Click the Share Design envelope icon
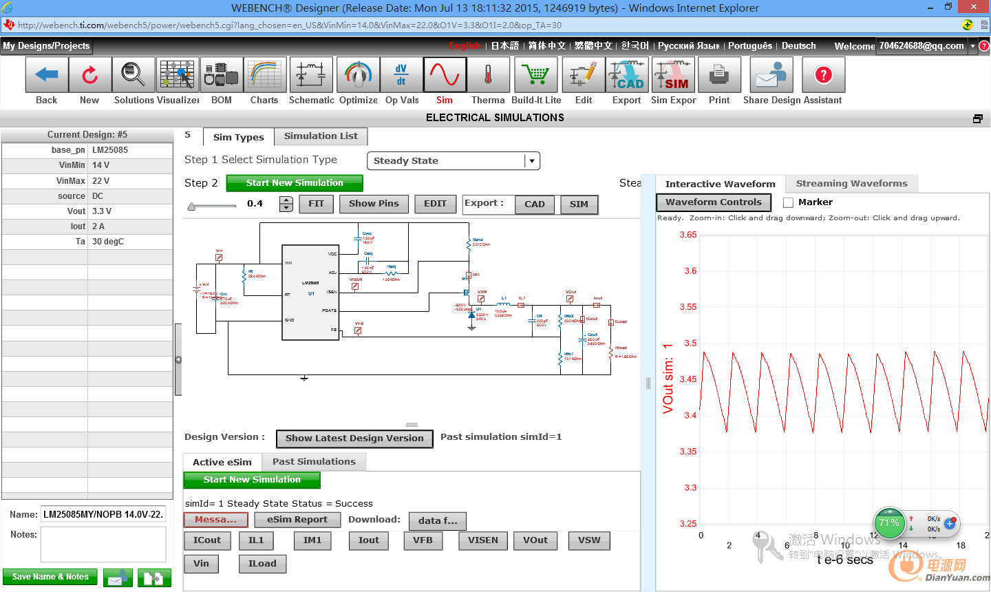This screenshot has height=592, width=991. point(771,74)
